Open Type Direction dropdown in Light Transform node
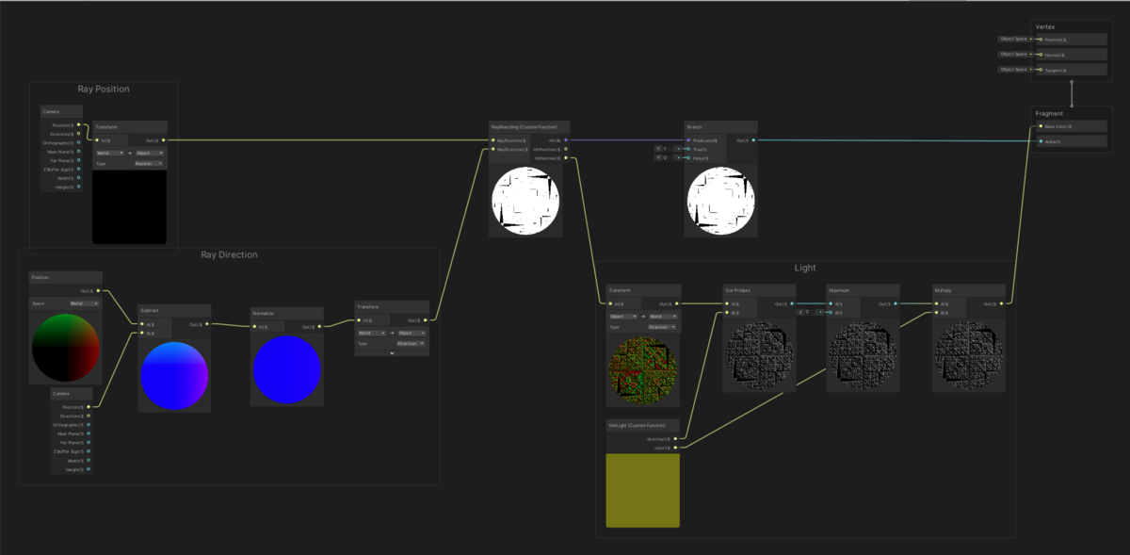Image resolution: width=1130 pixels, height=555 pixels. coord(661,327)
